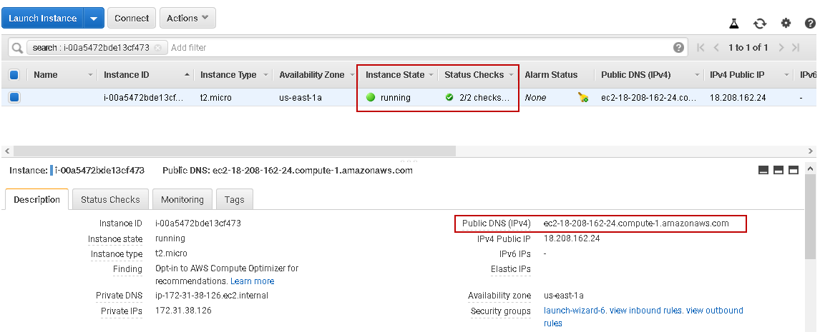Open the help question mark icon
The image size is (820, 332).
678,47
